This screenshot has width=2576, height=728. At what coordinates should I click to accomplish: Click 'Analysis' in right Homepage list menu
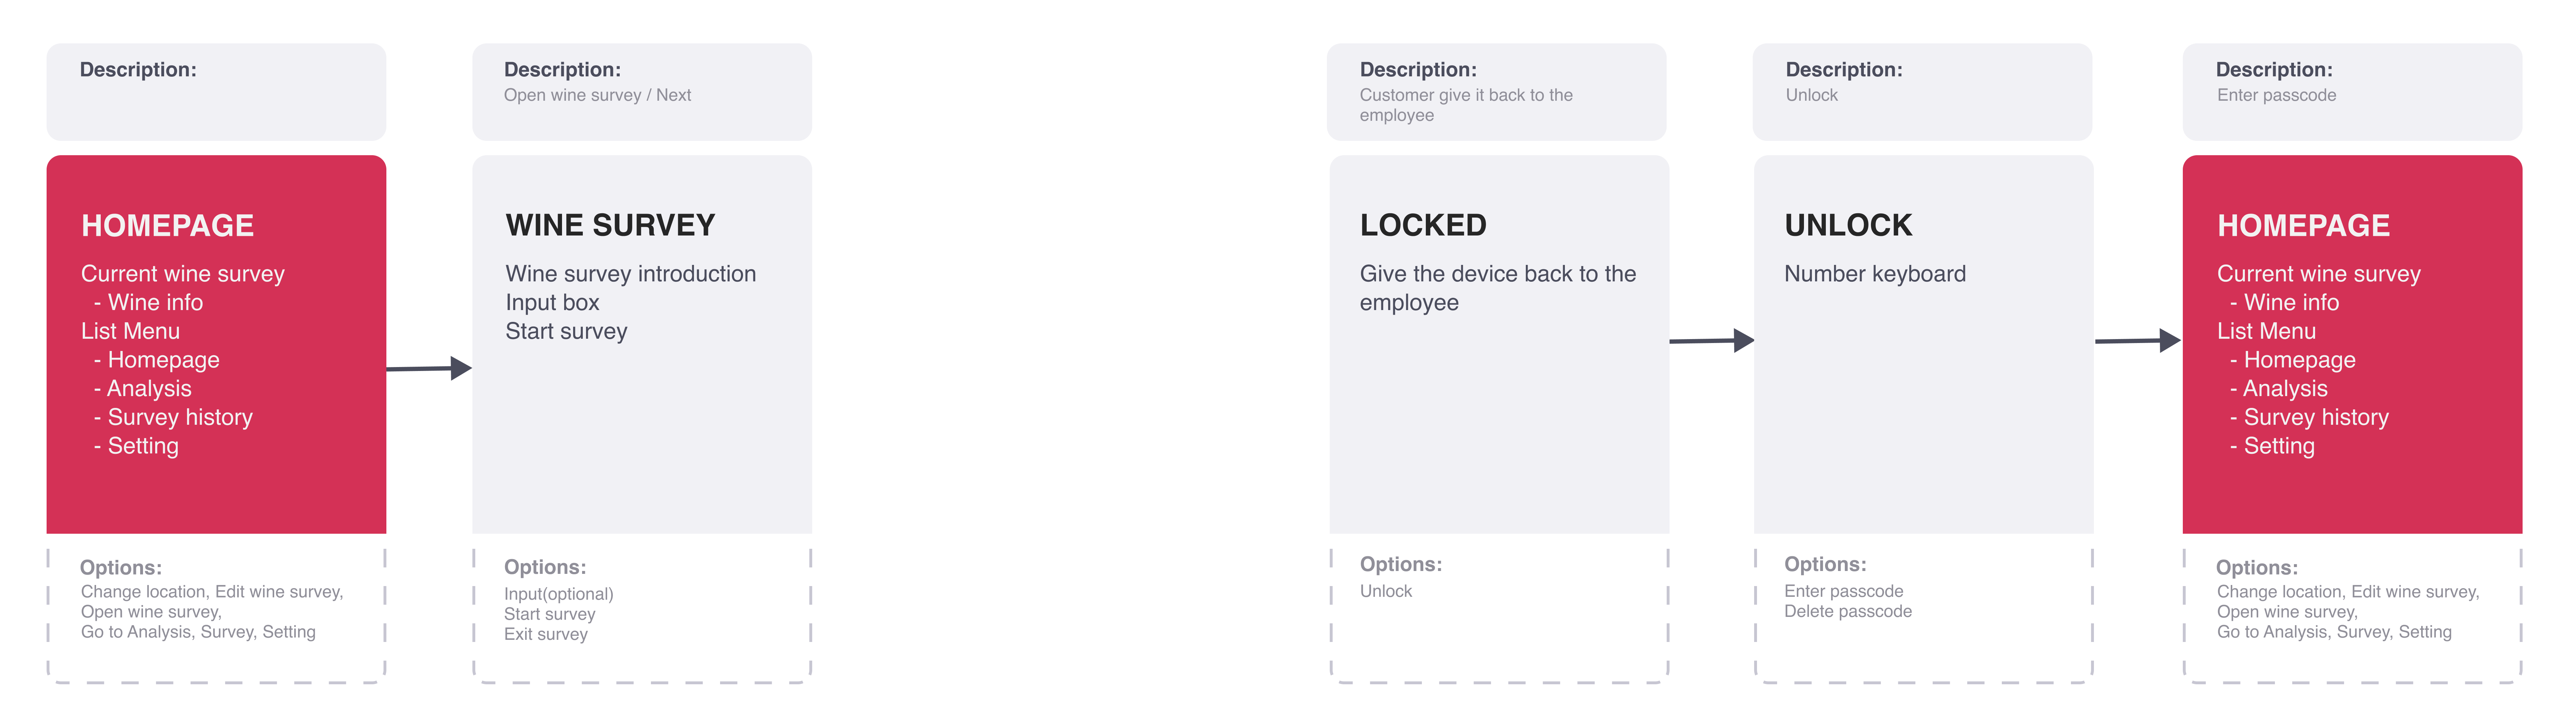pos(2285,388)
